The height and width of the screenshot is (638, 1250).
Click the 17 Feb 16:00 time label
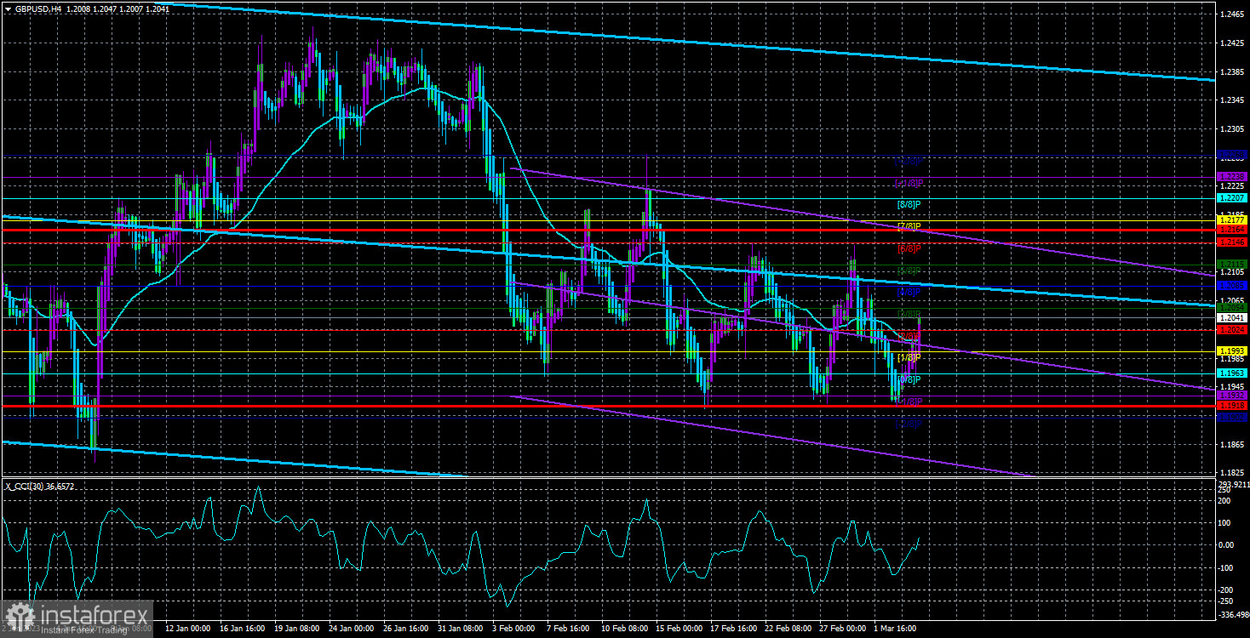click(735, 629)
